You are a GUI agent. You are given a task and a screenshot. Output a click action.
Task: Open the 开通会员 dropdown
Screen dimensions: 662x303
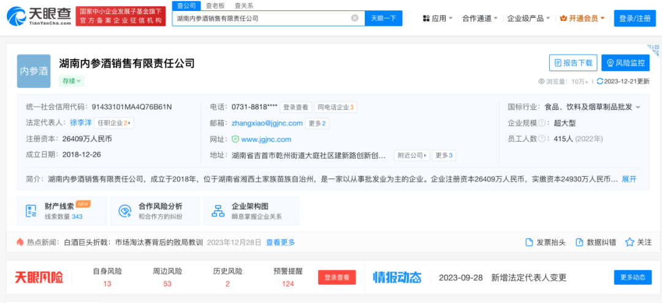coord(582,18)
